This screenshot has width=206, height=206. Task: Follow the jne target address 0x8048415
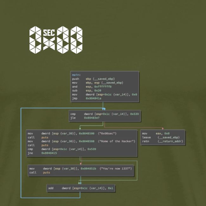pos(49,153)
